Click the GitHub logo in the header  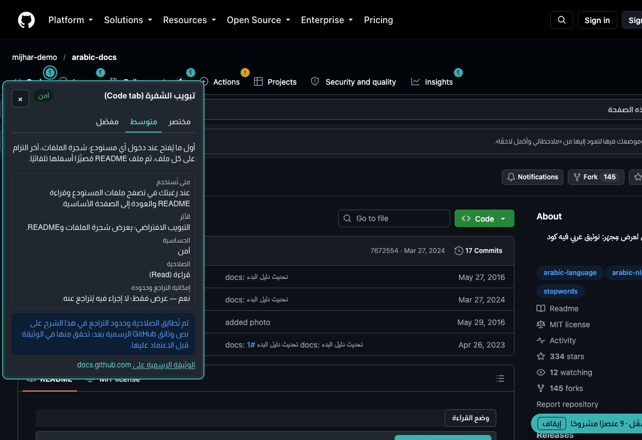26,20
